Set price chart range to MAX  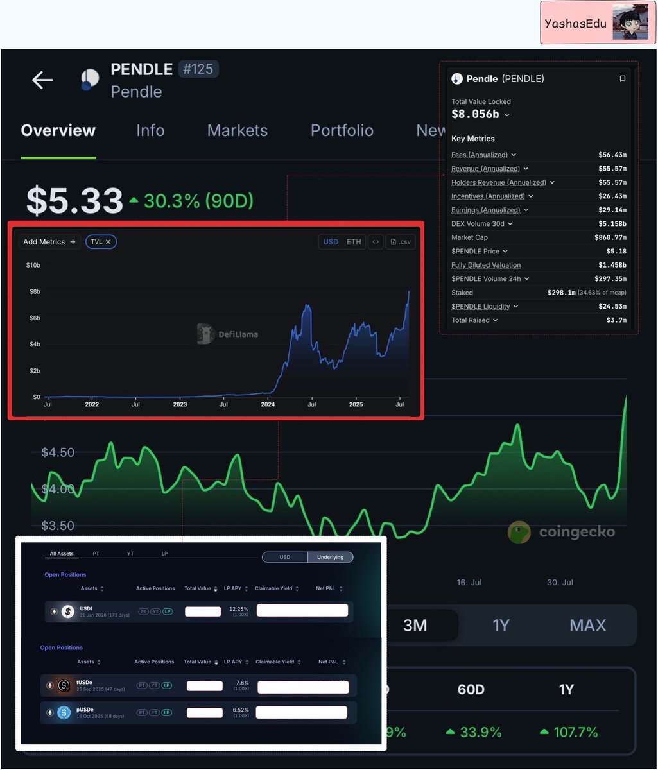(587, 625)
